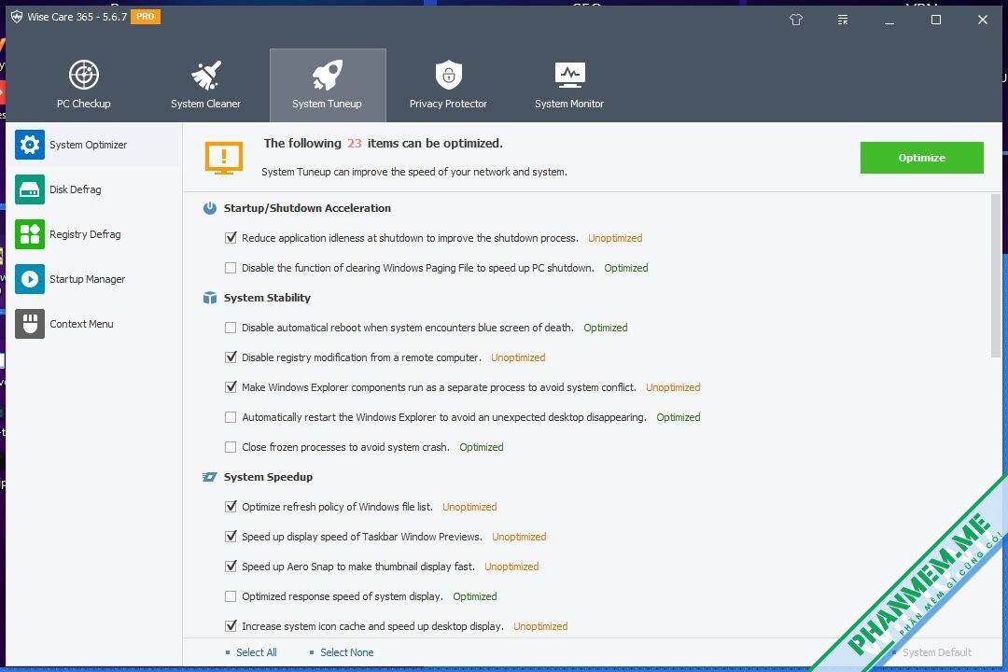Click the System Tuneup description text
Image resolution: width=1008 pixels, height=672 pixels.
coord(414,173)
